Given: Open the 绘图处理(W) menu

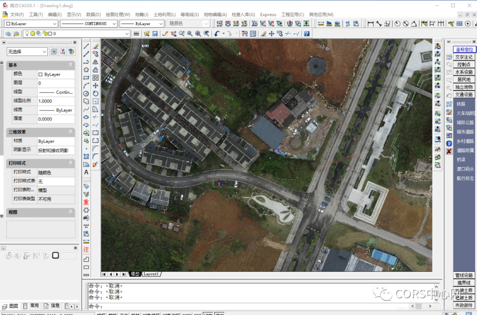Looking at the screenshot, I should 118,14.
